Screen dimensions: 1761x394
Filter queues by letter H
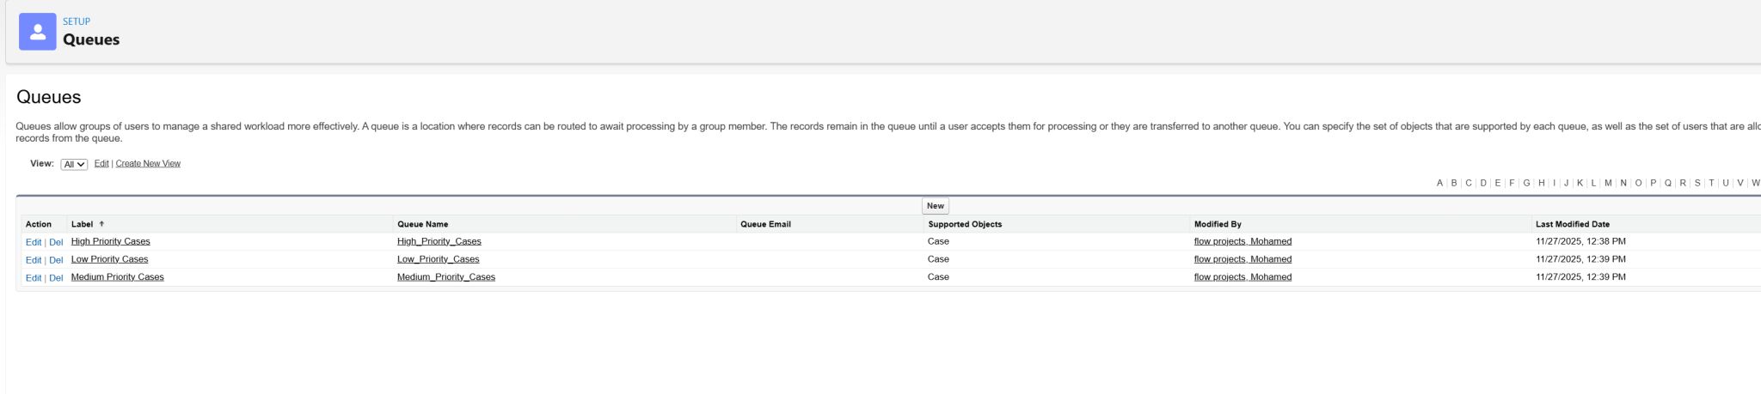click(1542, 183)
